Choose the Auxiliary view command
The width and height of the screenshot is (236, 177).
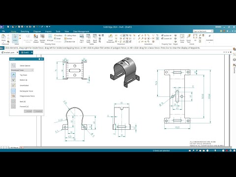(x=58, y=35)
